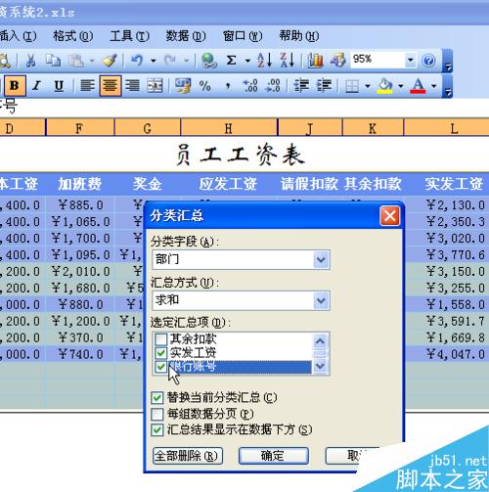Viewport: 489px width, 492px height.
Task: Open the 格式 menu
Action: pyautogui.click(x=73, y=36)
